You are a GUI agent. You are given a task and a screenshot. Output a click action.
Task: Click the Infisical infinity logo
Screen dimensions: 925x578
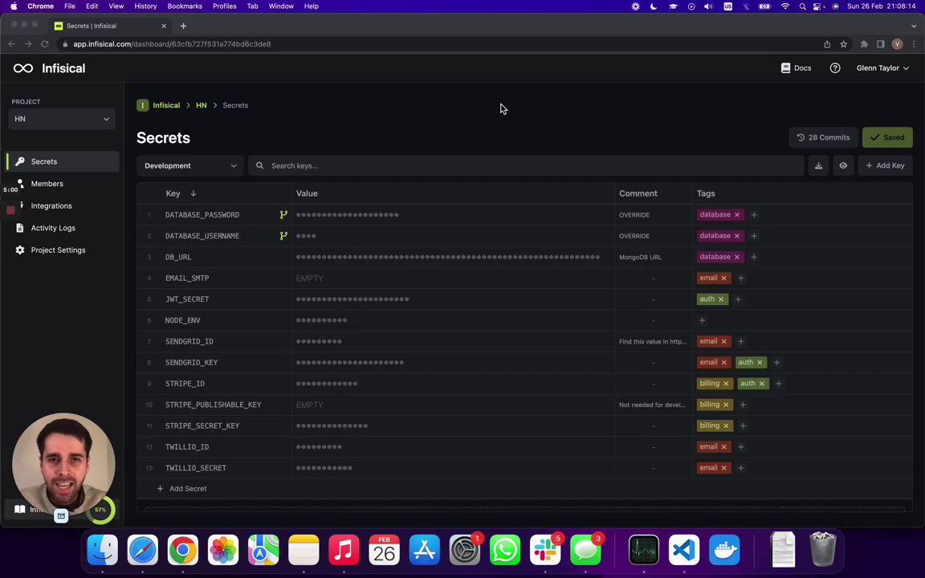tap(23, 68)
